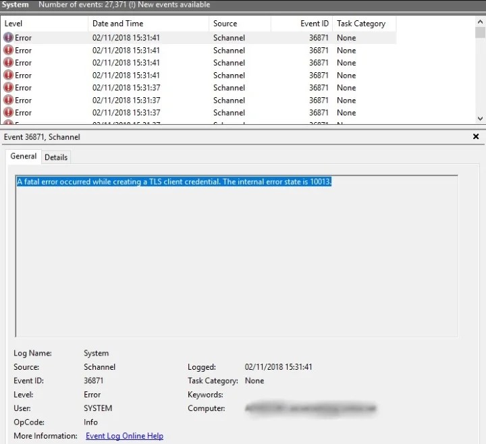Open the Event Log Online Help link
The width and height of the screenshot is (486, 444).
[125, 436]
